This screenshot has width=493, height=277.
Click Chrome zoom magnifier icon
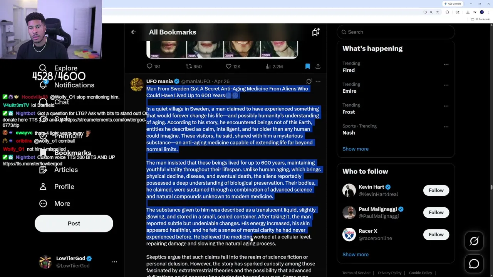click(x=431, y=12)
